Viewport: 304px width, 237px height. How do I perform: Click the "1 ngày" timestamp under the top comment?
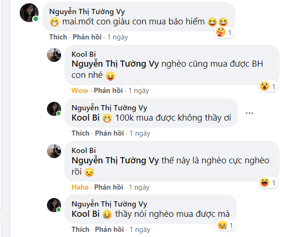117,37
